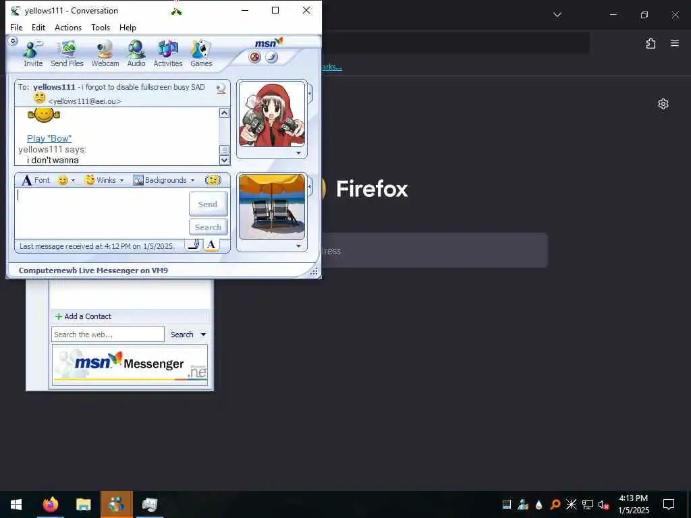Click the network tray icon

(x=588, y=505)
